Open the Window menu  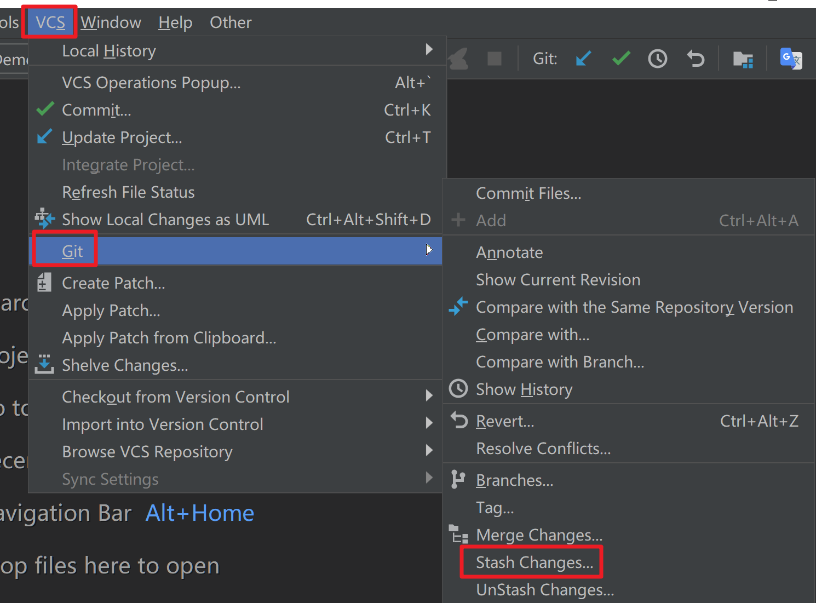click(x=111, y=22)
